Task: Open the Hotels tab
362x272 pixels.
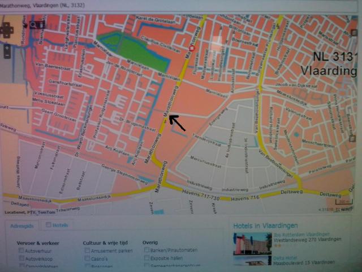Action: click(58, 225)
